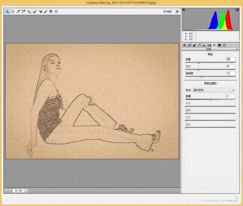Image resolution: width=243 pixels, height=206 pixels.
Task: Click the Spot Removal brush tool
Action: tap(45, 11)
